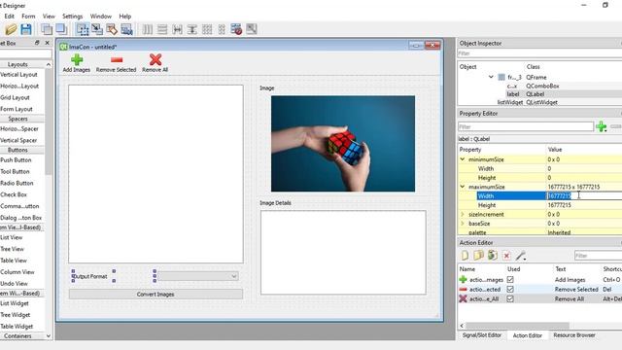Click the Property Editor filter field
Image resolution: width=622 pixels, height=350 pixels.
pyautogui.click(x=526, y=126)
